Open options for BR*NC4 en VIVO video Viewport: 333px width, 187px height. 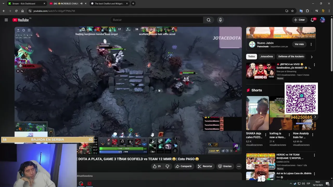[x=314, y=65]
